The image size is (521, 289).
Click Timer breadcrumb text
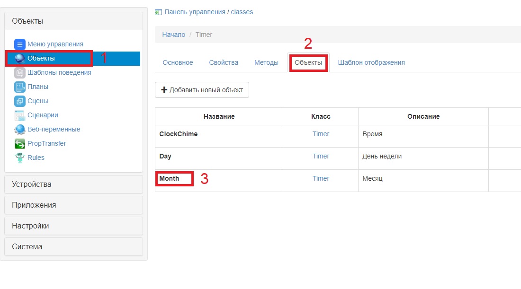[x=204, y=35]
